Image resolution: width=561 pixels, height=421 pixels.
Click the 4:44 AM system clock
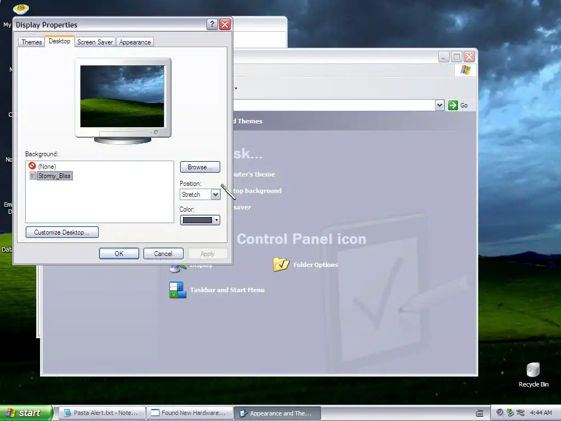[x=541, y=413]
